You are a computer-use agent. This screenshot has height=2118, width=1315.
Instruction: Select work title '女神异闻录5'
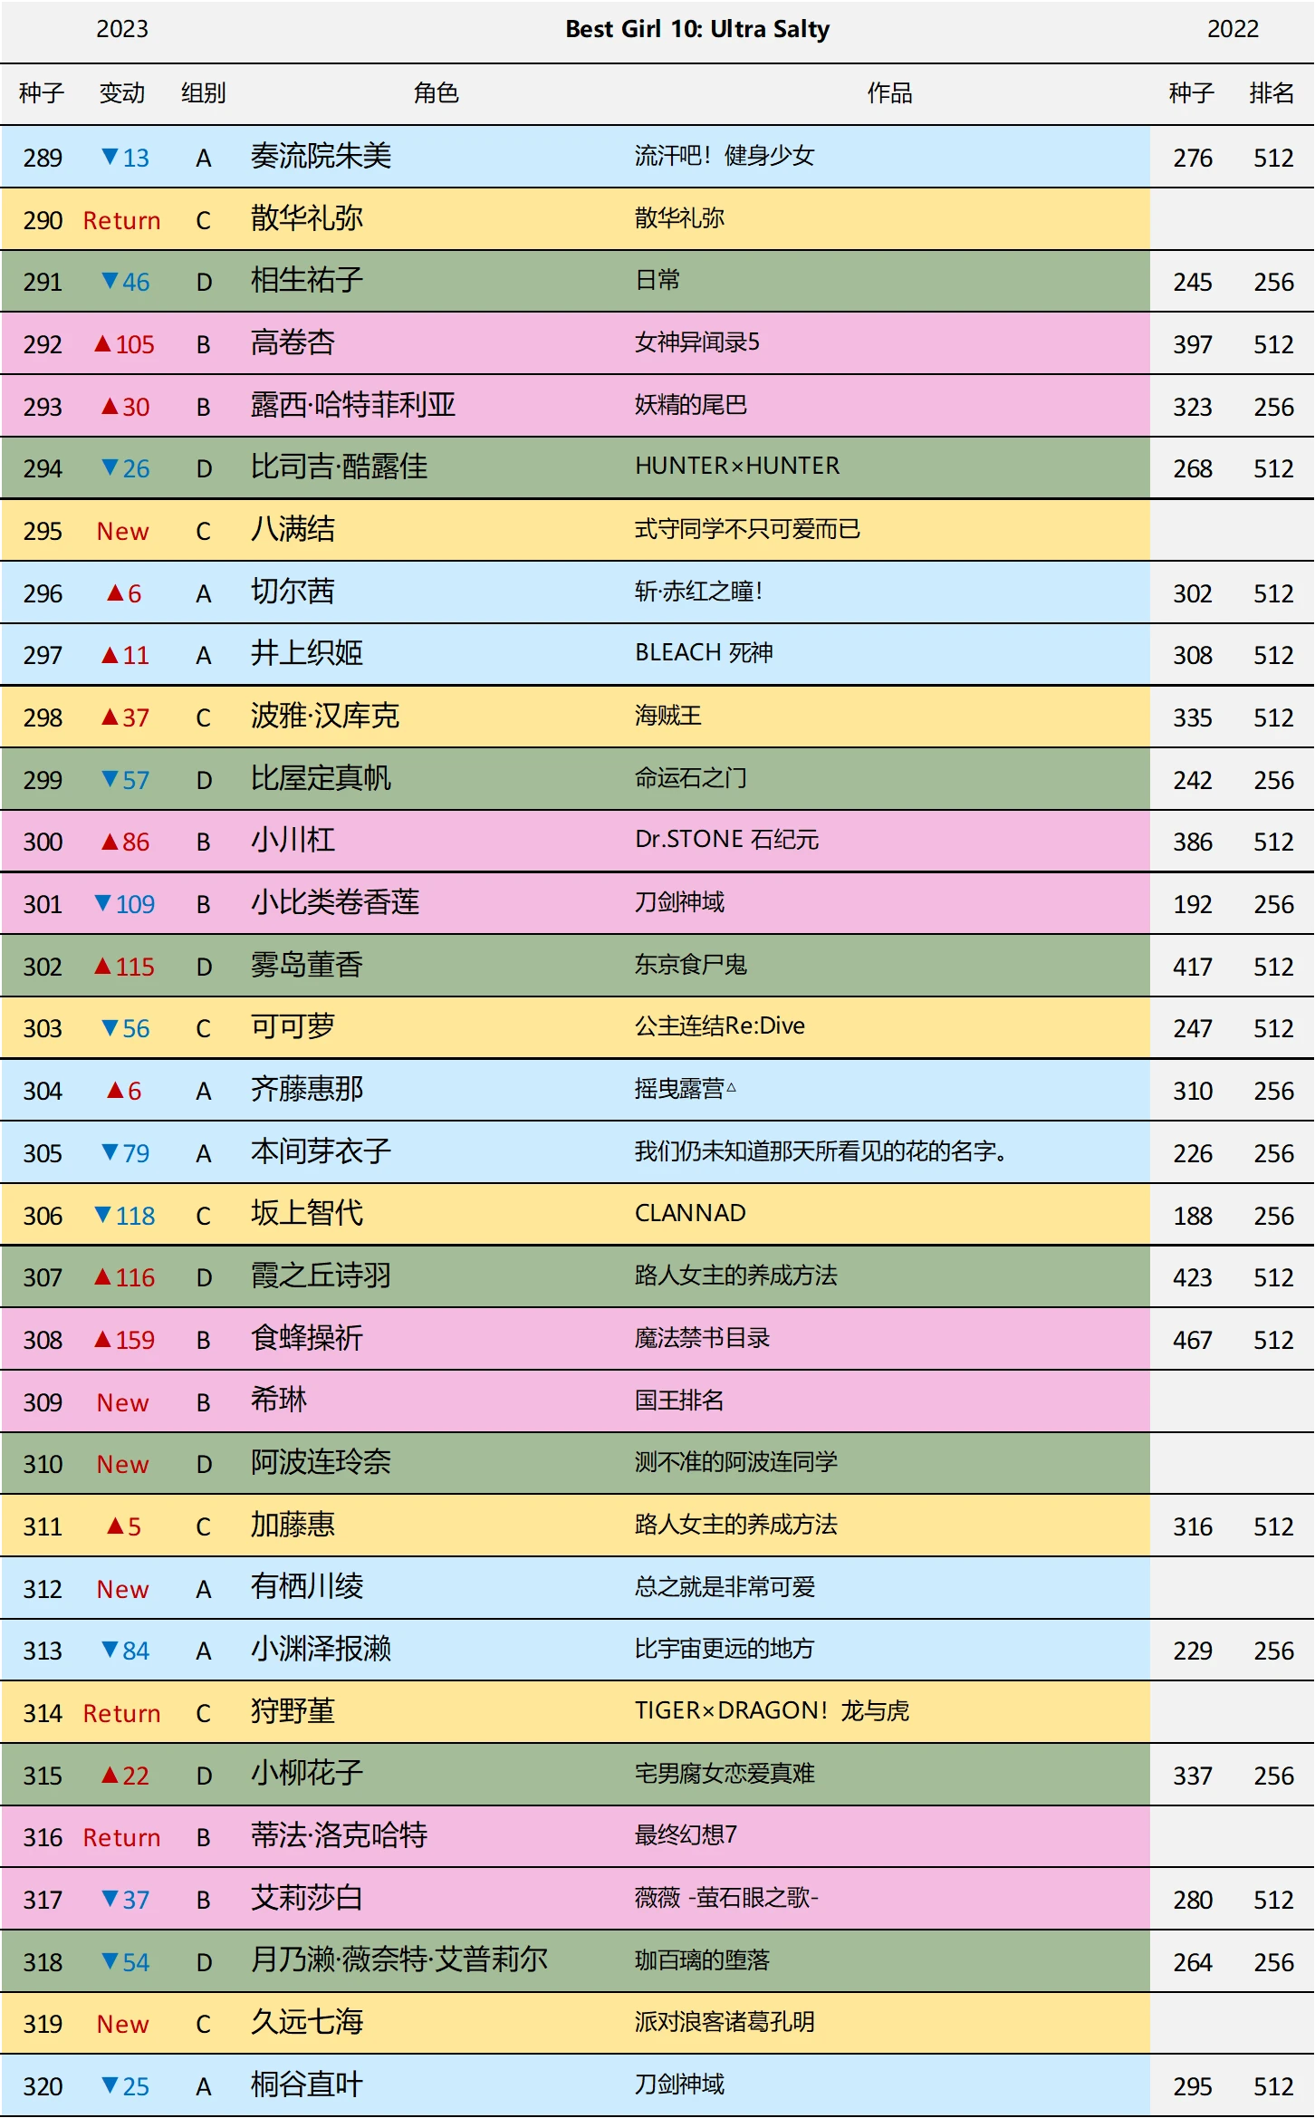[x=697, y=342]
